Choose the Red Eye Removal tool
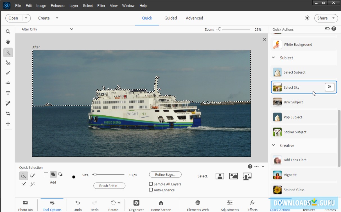 (8, 63)
